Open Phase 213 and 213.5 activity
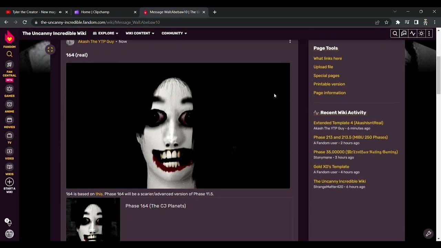 [x=350, y=137]
